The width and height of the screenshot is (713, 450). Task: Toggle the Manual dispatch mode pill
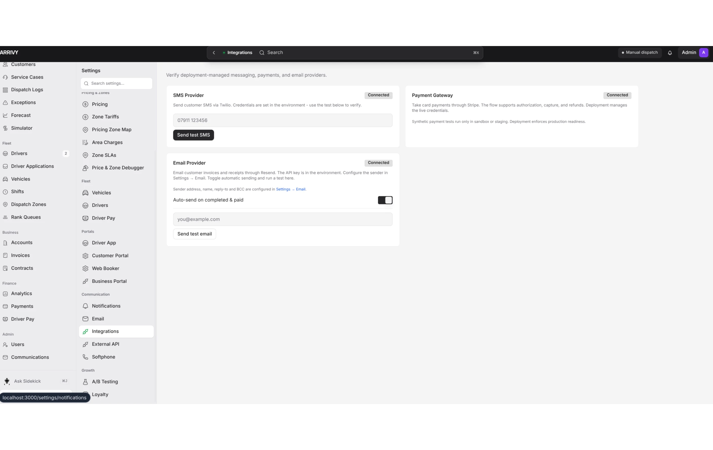click(640, 52)
